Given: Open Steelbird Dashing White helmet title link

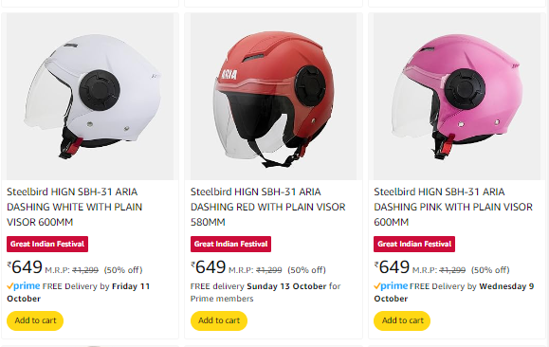Looking at the screenshot, I should pos(75,207).
